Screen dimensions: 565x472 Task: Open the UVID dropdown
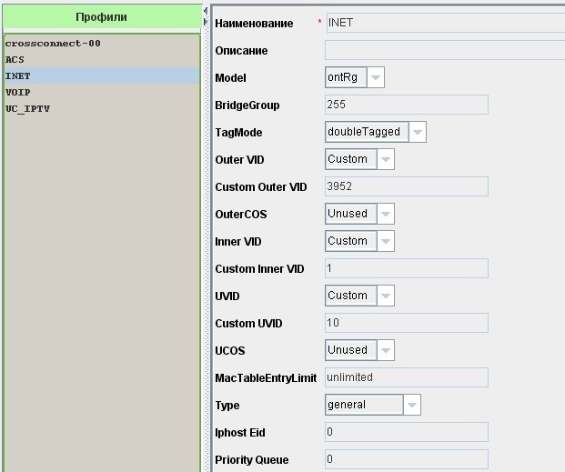click(386, 296)
